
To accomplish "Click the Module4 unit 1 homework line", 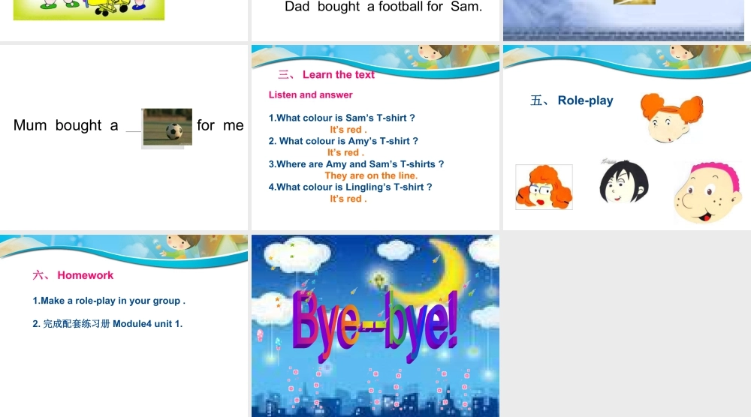I will click(x=107, y=324).
